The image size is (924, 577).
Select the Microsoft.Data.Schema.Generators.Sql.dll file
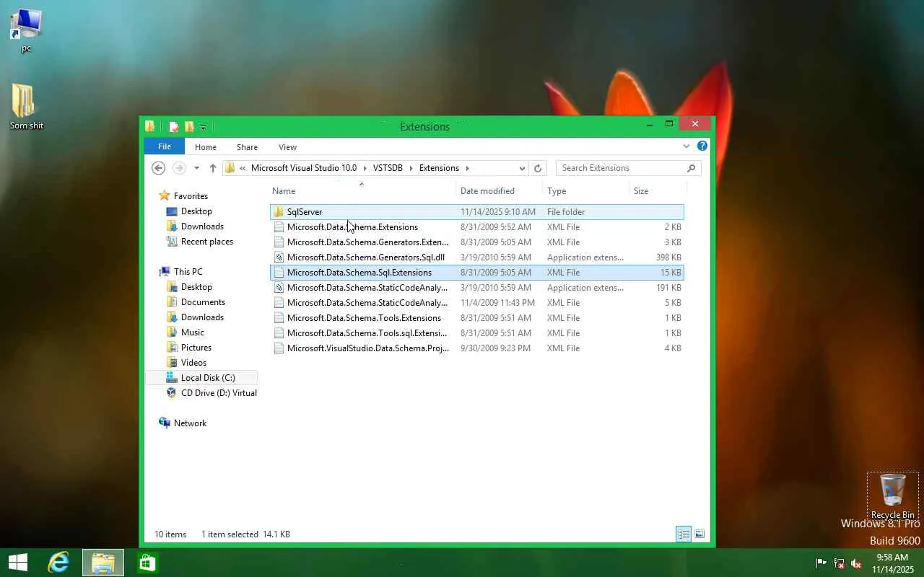(x=476, y=257)
